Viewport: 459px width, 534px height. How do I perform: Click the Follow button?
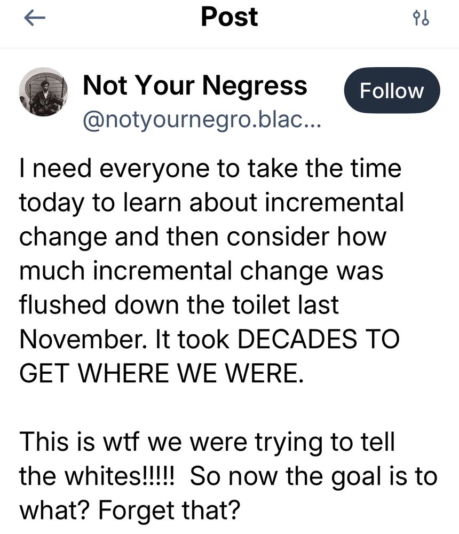click(x=392, y=90)
